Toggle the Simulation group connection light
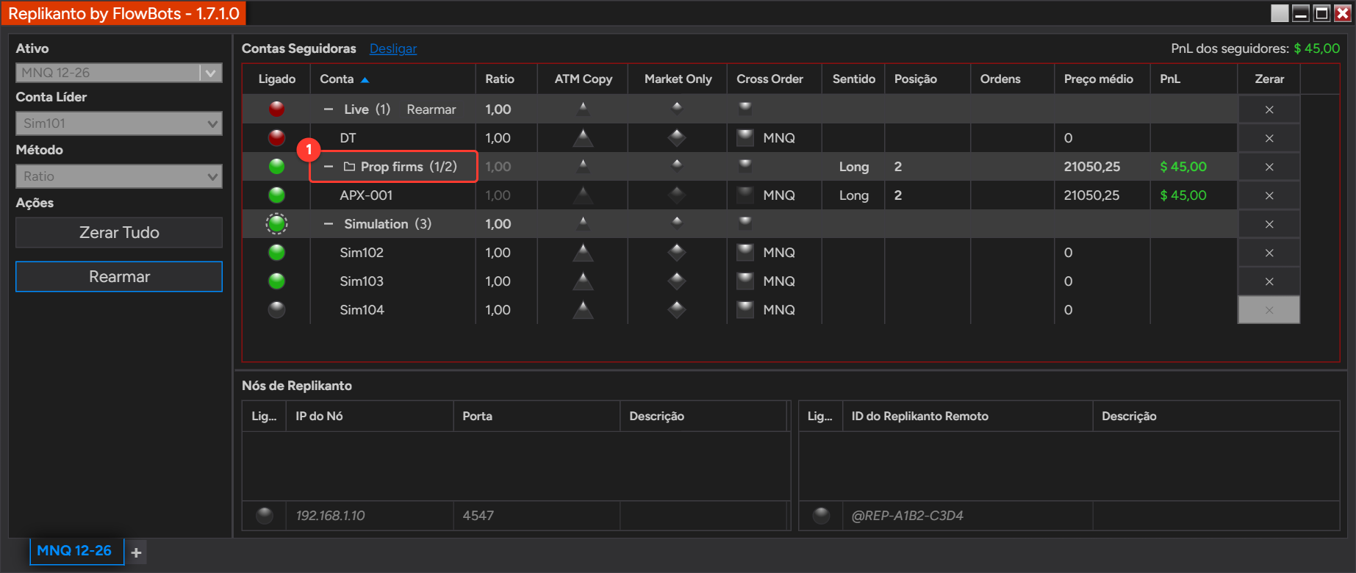The image size is (1356, 573). (276, 223)
